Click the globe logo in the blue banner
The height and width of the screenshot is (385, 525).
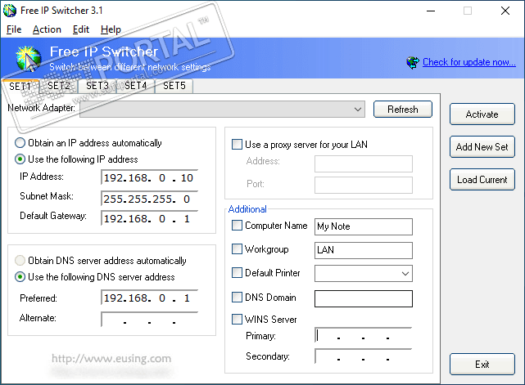click(28, 59)
